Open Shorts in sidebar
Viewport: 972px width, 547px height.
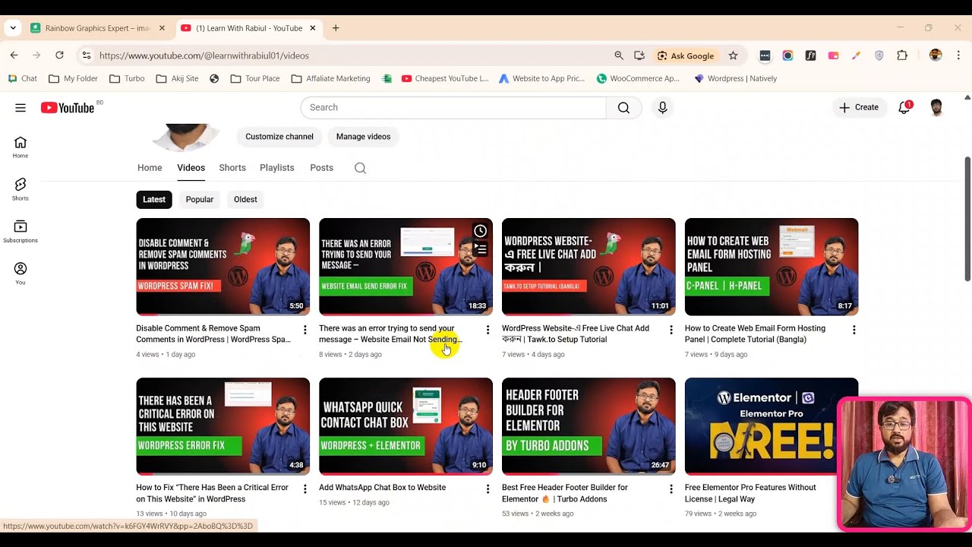pyautogui.click(x=21, y=189)
